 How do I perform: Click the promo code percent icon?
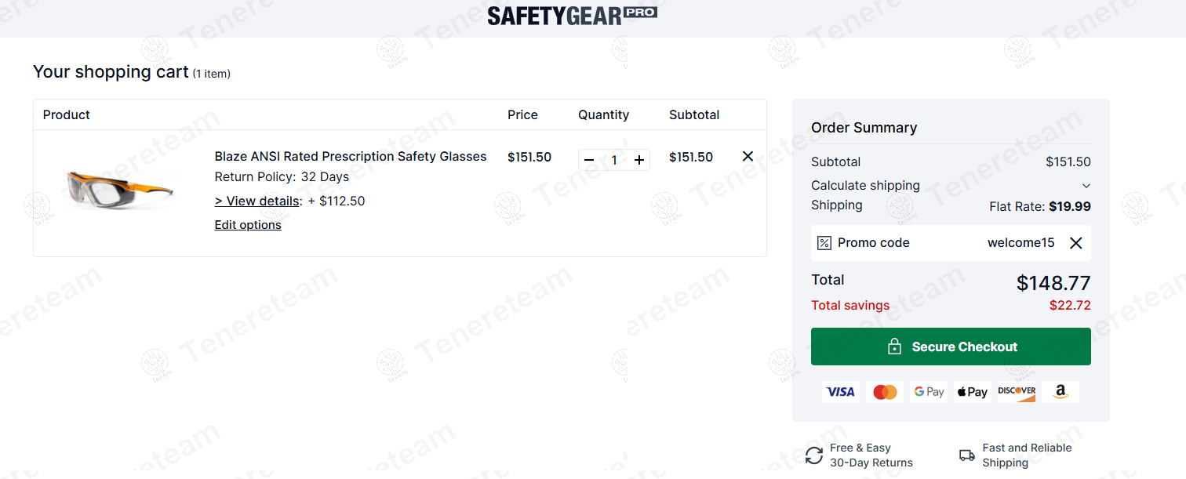coord(824,243)
